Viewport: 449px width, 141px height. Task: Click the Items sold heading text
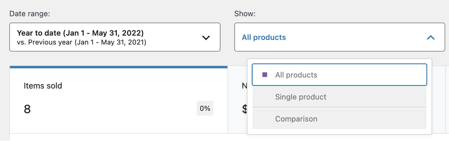(x=43, y=85)
